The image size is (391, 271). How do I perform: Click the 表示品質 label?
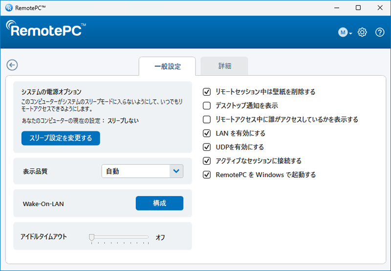point(35,171)
